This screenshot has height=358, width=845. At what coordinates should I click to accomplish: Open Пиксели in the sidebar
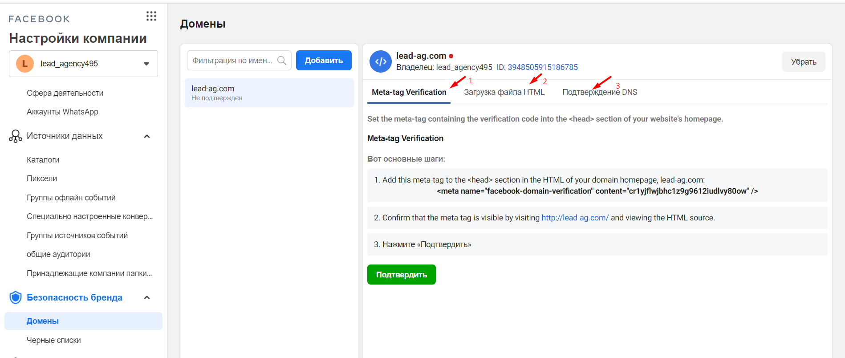pyautogui.click(x=42, y=179)
